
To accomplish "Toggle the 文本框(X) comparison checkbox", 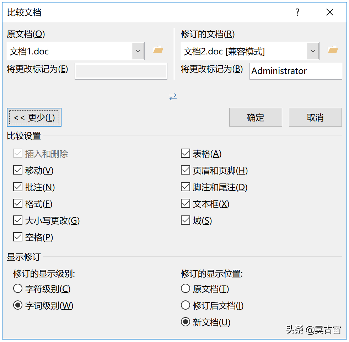I will coord(186,203).
